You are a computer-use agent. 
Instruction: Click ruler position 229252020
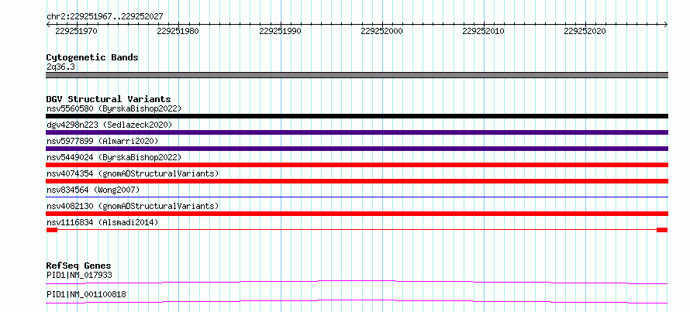tap(585, 31)
